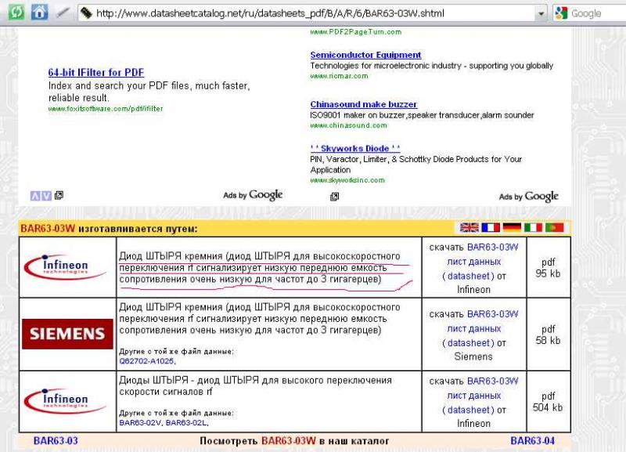Visit the www.ricmar.com green link
The width and height of the screenshot is (626, 452).
[339, 76]
